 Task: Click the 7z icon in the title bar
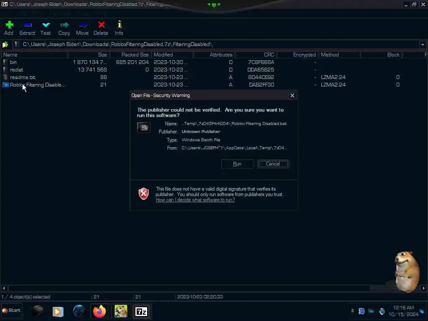[x=4, y=4]
